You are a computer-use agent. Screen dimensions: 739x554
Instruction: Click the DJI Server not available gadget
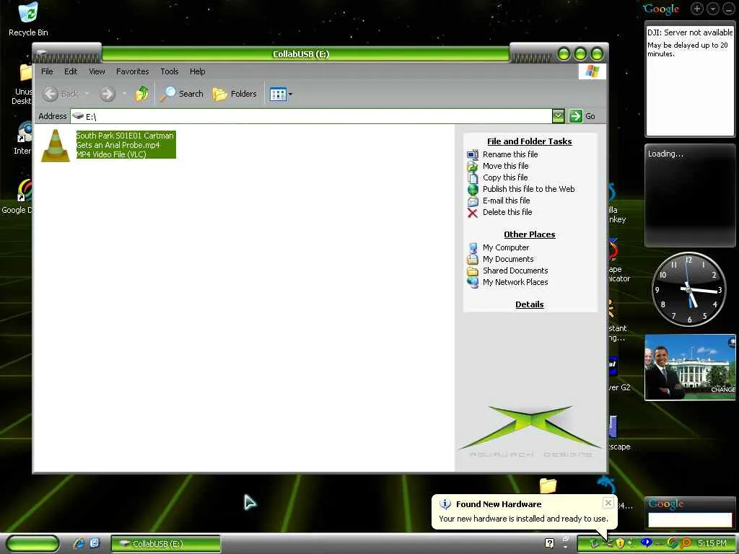690,81
